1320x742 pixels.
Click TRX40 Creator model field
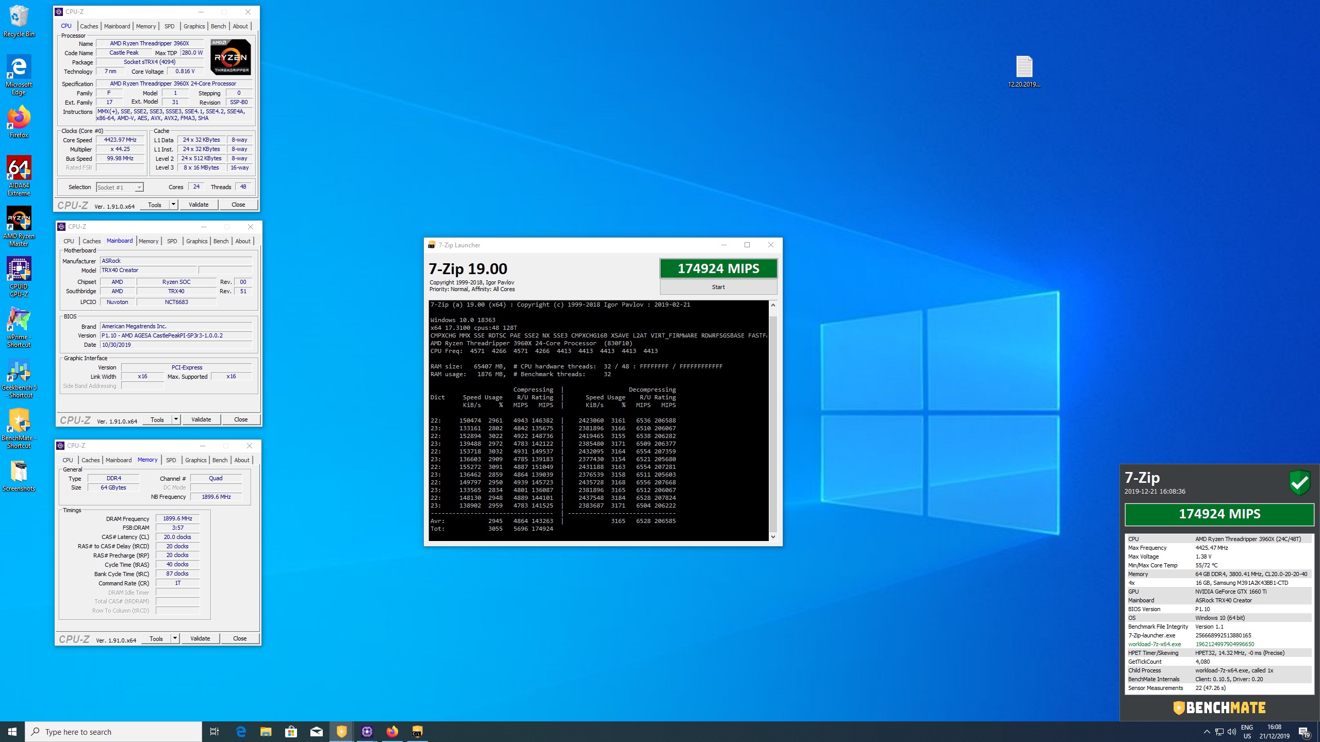coord(148,270)
